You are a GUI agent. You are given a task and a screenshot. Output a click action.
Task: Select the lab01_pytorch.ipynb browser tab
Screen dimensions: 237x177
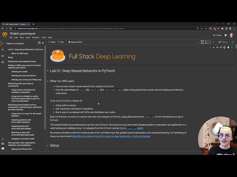16,24
